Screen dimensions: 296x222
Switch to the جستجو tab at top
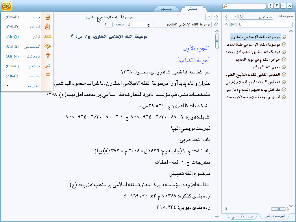coord(166,9)
